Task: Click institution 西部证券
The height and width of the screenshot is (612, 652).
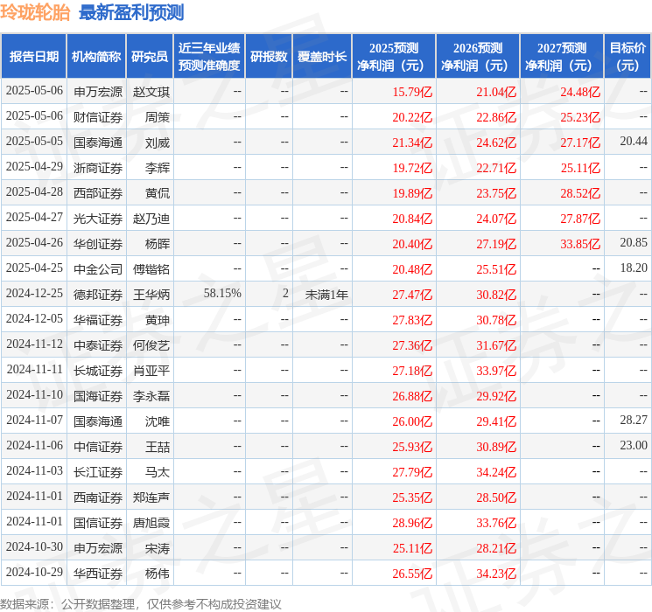Action: pos(98,193)
